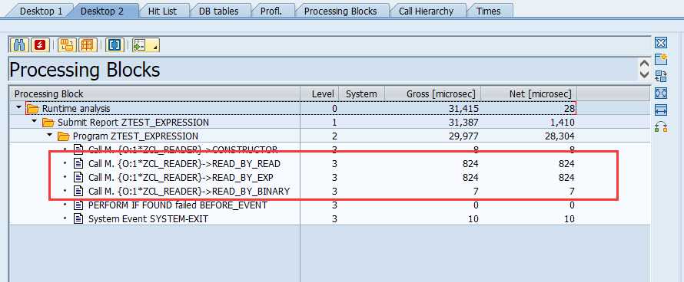
Task: Click the orange hierarchy display toolbar icon
Action: (x=67, y=45)
